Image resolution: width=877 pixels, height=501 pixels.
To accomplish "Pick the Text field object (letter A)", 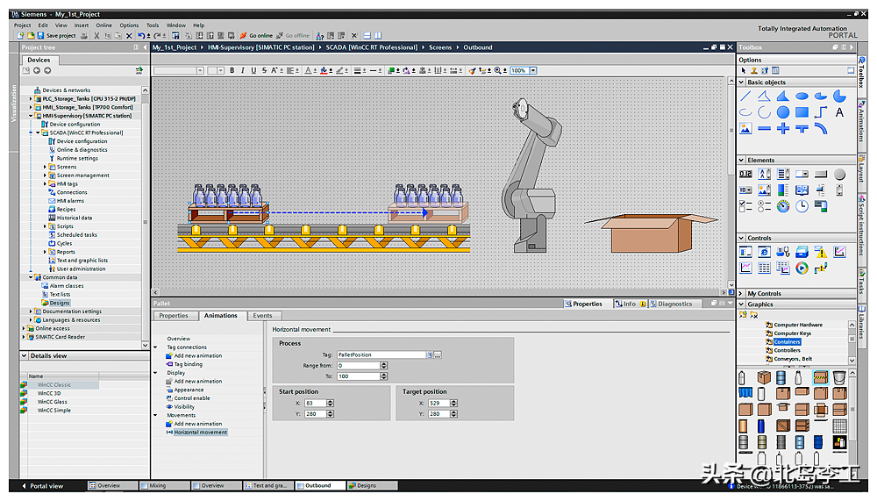I will point(839,112).
